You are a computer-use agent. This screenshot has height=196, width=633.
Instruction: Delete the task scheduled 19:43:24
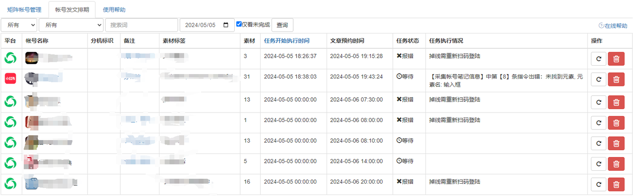(x=616, y=79)
